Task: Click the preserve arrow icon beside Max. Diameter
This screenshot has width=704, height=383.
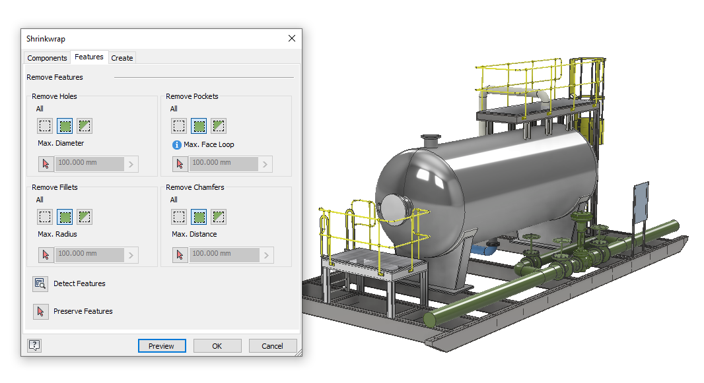Action: click(46, 163)
